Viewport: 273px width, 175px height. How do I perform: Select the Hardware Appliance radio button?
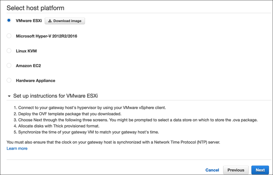pyautogui.click(x=9, y=80)
